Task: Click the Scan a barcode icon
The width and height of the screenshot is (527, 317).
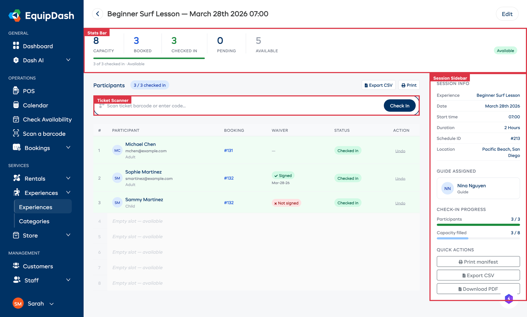Action: (x=16, y=133)
